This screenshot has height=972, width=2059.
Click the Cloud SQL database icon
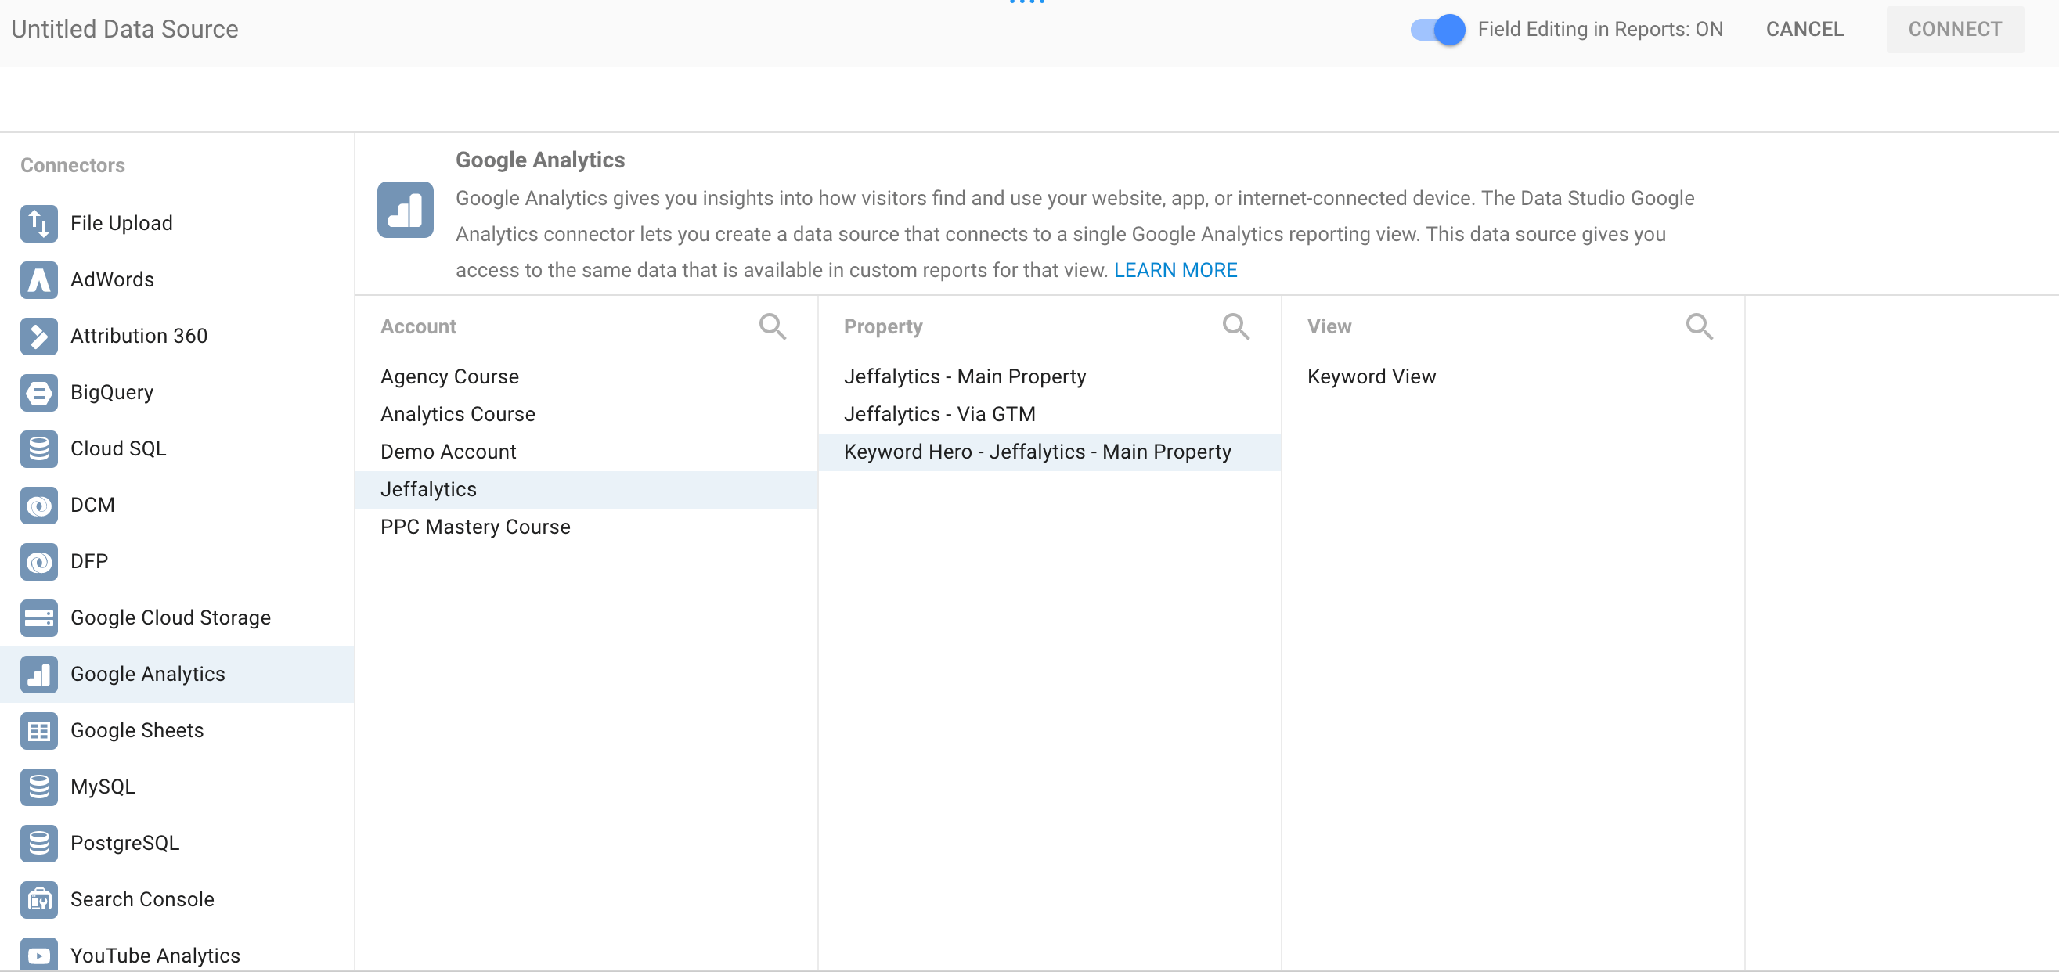38,448
